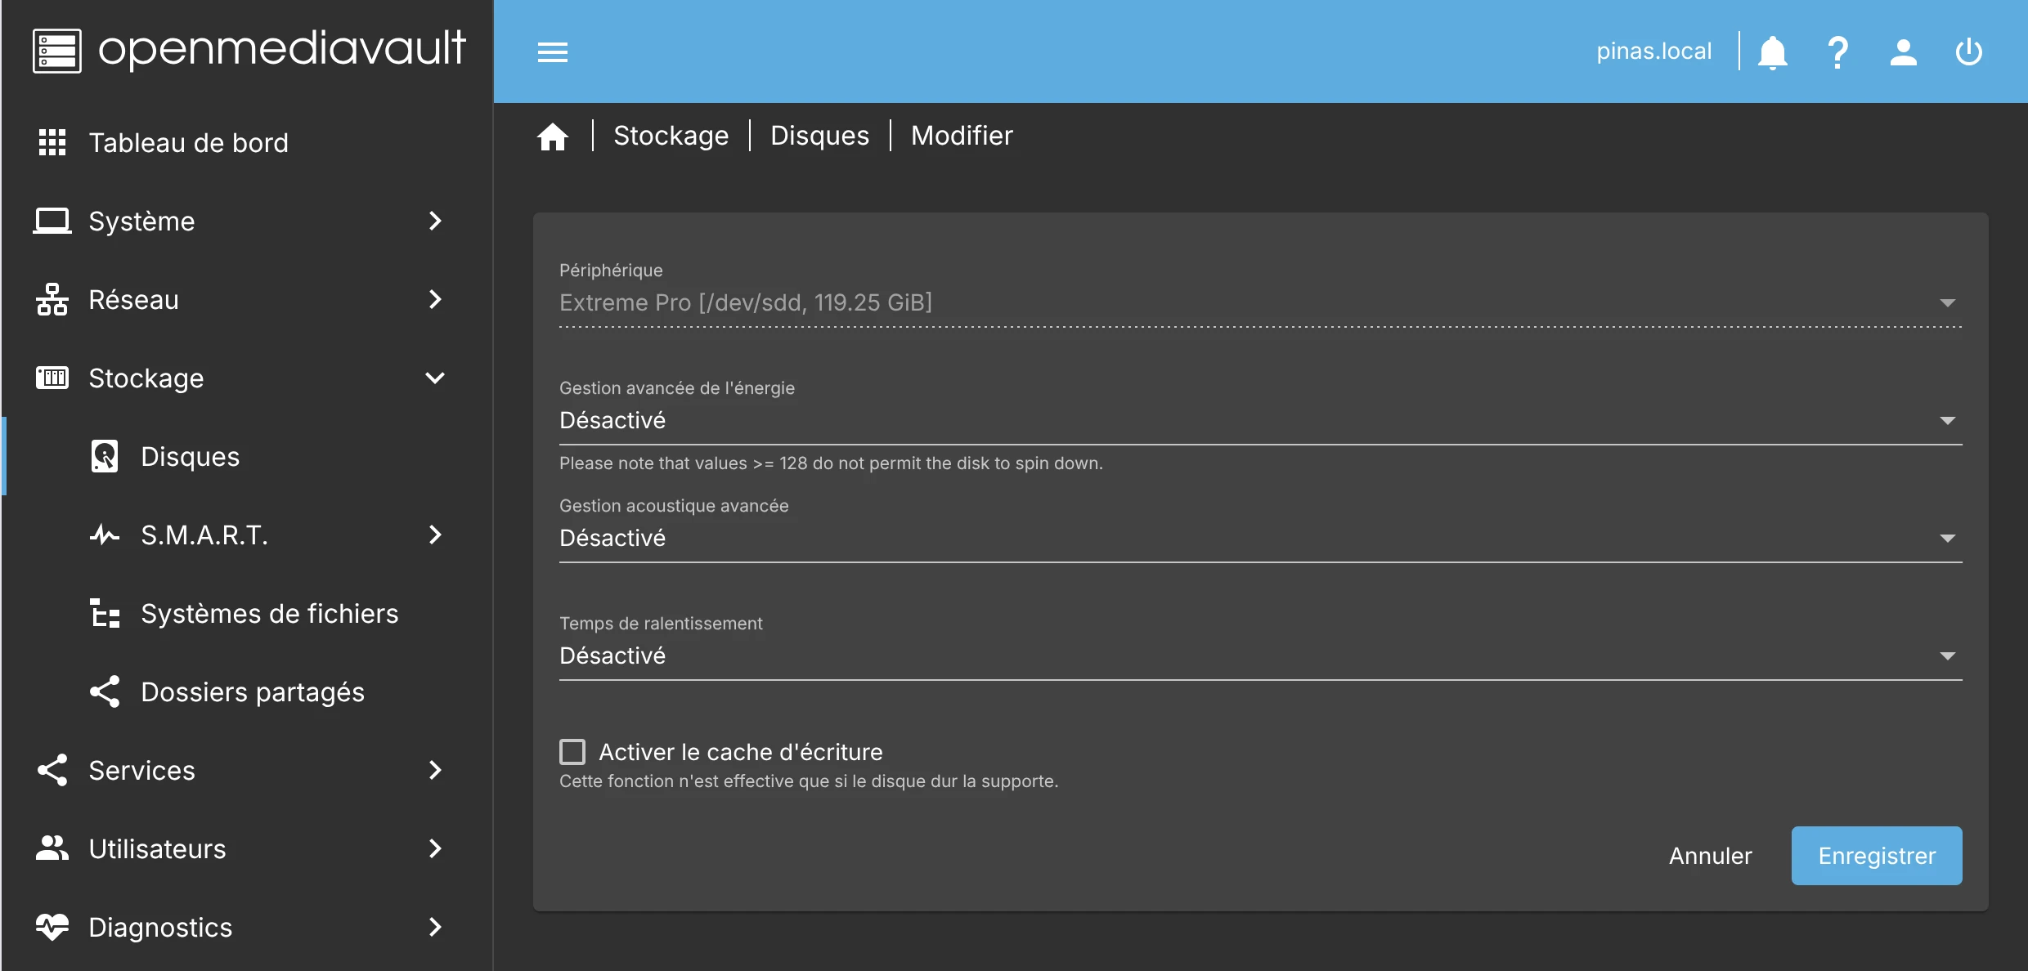Open the Gestion avancée de l'énergie dropdown

tap(1260, 420)
